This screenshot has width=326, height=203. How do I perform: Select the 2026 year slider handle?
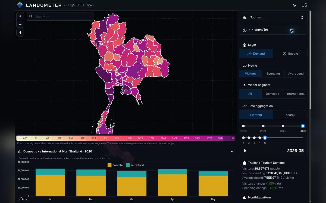pyautogui.click(x=303, y=126)
